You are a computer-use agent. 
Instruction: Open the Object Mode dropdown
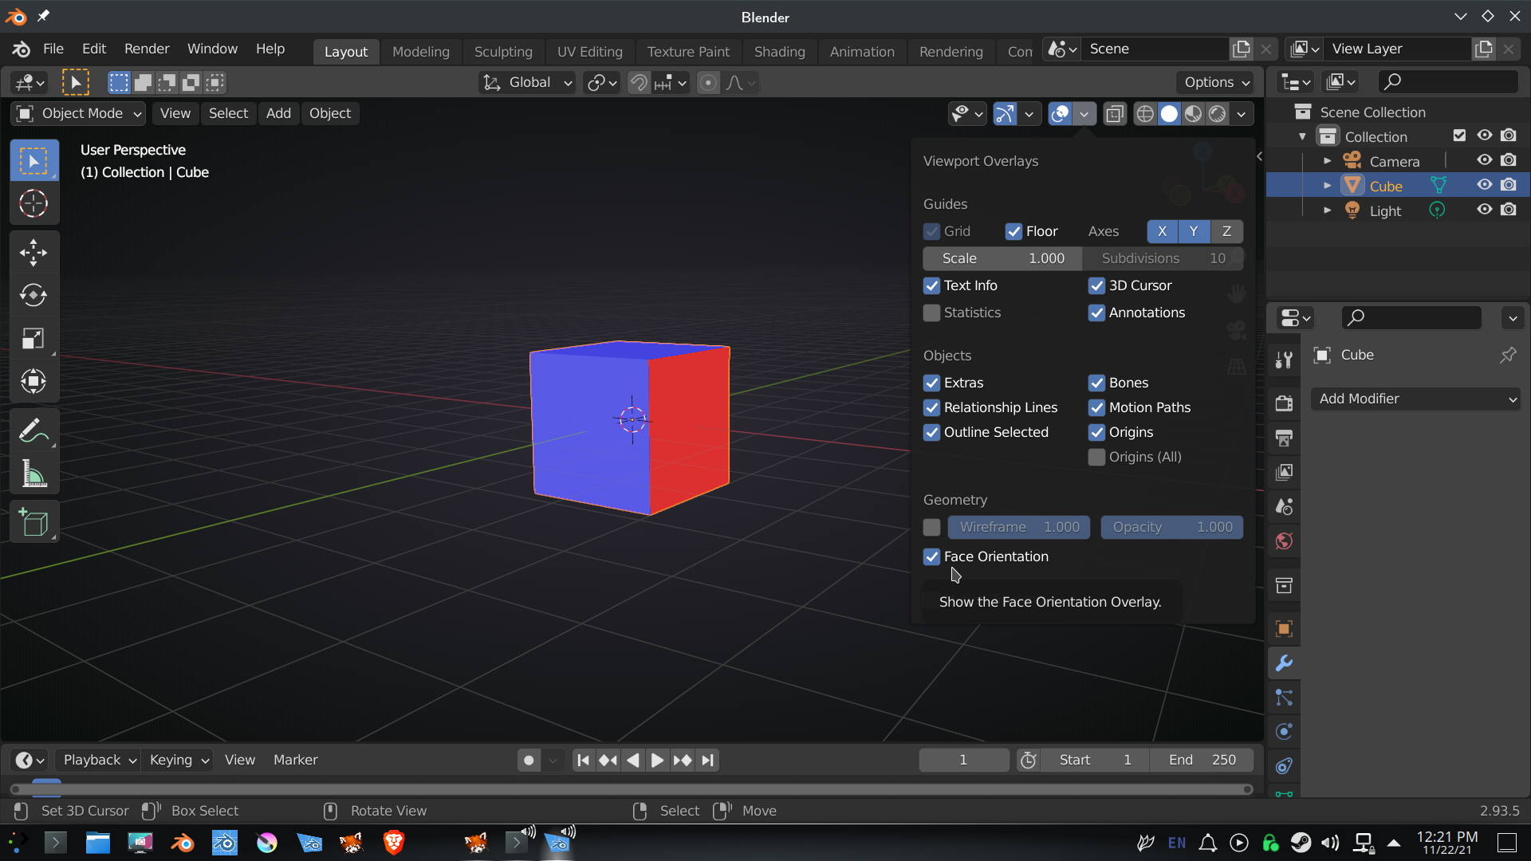(x=78, y=113)
